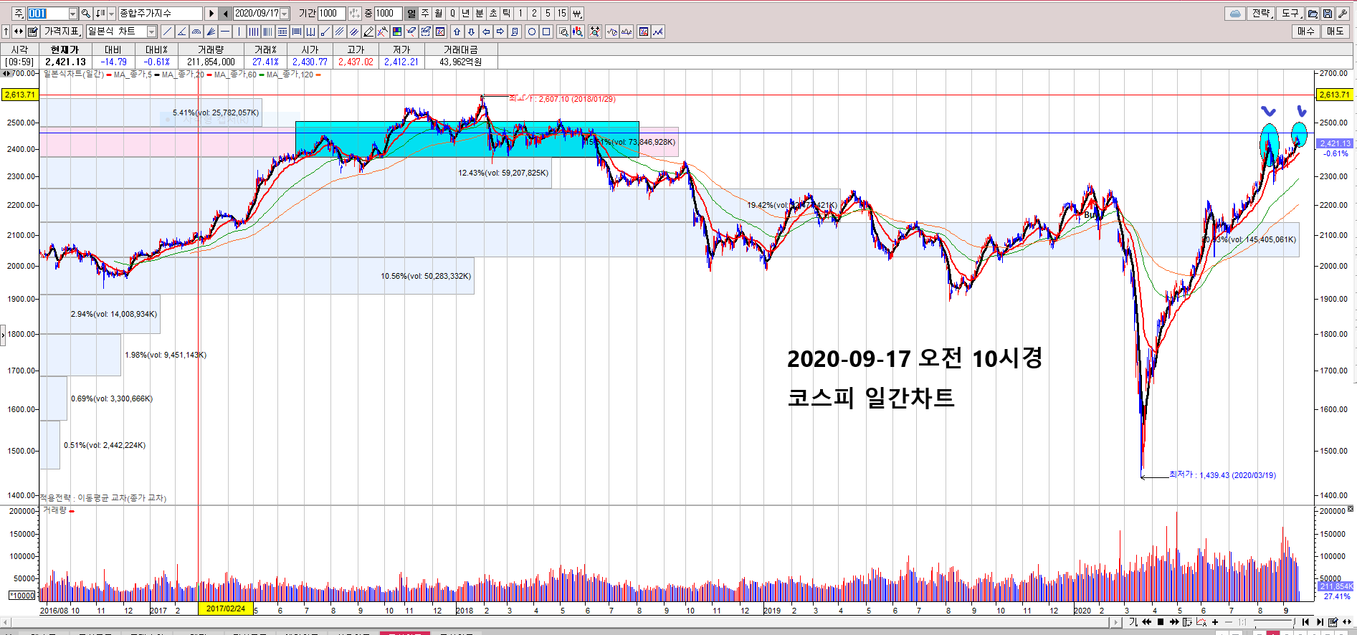Viewport: 1357px width, 635px height.
Task: Toggle the 15 interval button
Action: point(562,14)
